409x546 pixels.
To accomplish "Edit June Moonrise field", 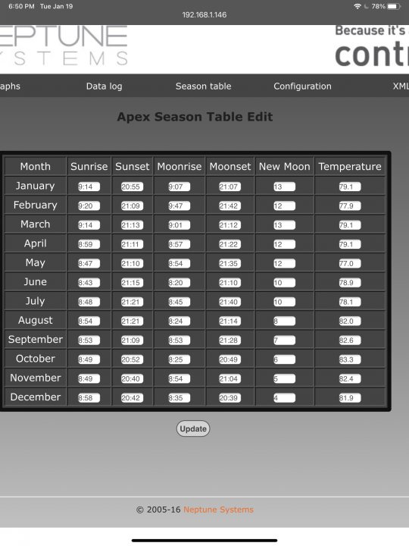I will pyautogui.click(x=179, y=282).
